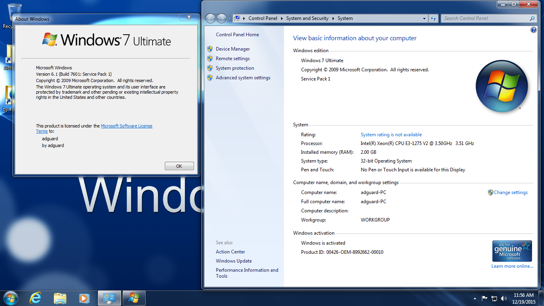Open the taskbar clock showing 11:56 AM
This screenshot has width=544, height=306.
coord(524,298)
